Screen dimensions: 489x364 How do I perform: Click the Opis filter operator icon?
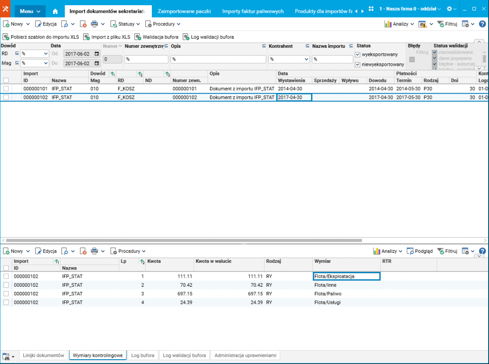(264, 46)
